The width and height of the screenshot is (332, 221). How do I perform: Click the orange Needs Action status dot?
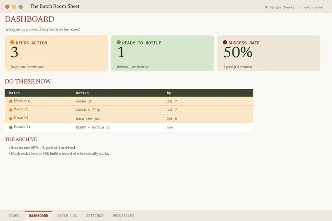click(12, 42)
